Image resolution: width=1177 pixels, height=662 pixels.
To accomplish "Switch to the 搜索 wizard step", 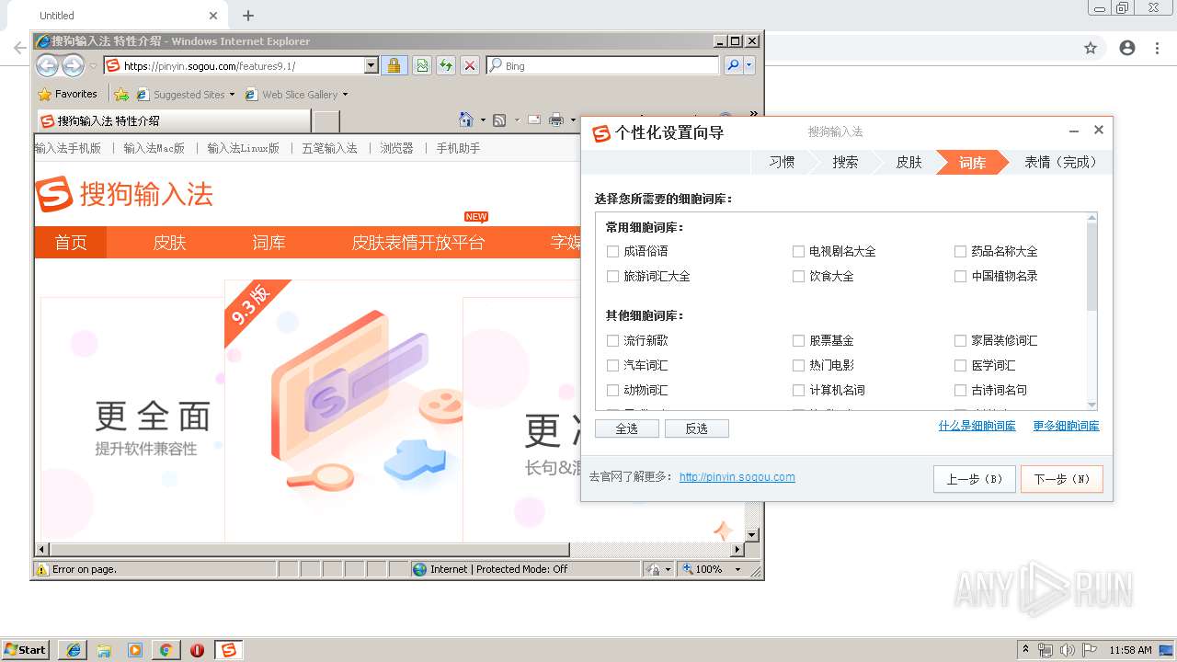I will (x=845, y=162).
